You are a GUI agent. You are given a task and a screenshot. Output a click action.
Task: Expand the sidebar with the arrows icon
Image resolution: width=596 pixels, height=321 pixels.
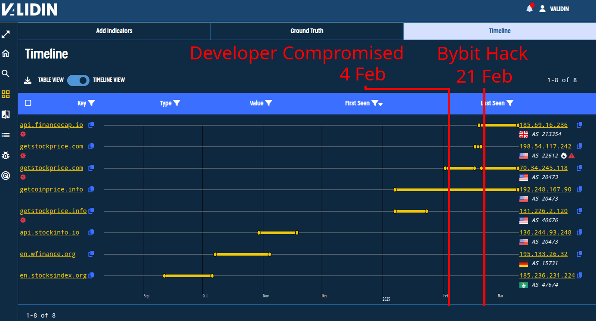pyautogui.click(x=6, y=35)
